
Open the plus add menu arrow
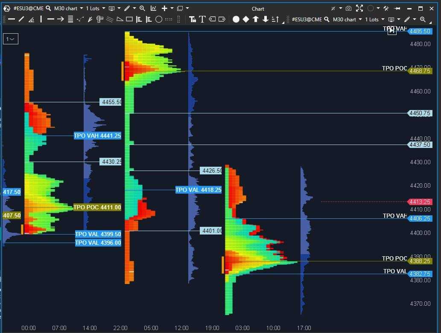coord(172,9)
